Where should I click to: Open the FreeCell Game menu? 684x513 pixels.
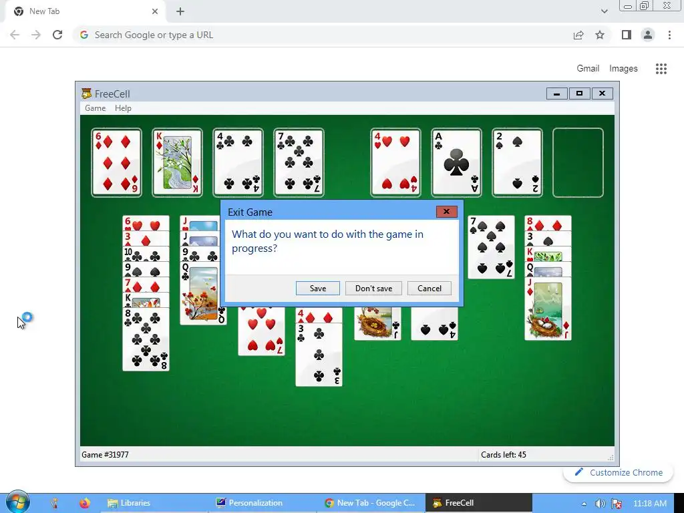pos(95,108)
